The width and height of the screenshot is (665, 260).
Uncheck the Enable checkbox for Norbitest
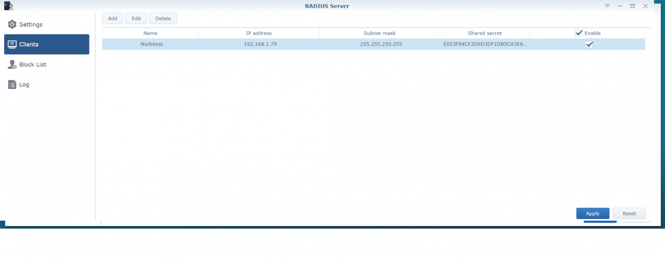pos(589,45)
